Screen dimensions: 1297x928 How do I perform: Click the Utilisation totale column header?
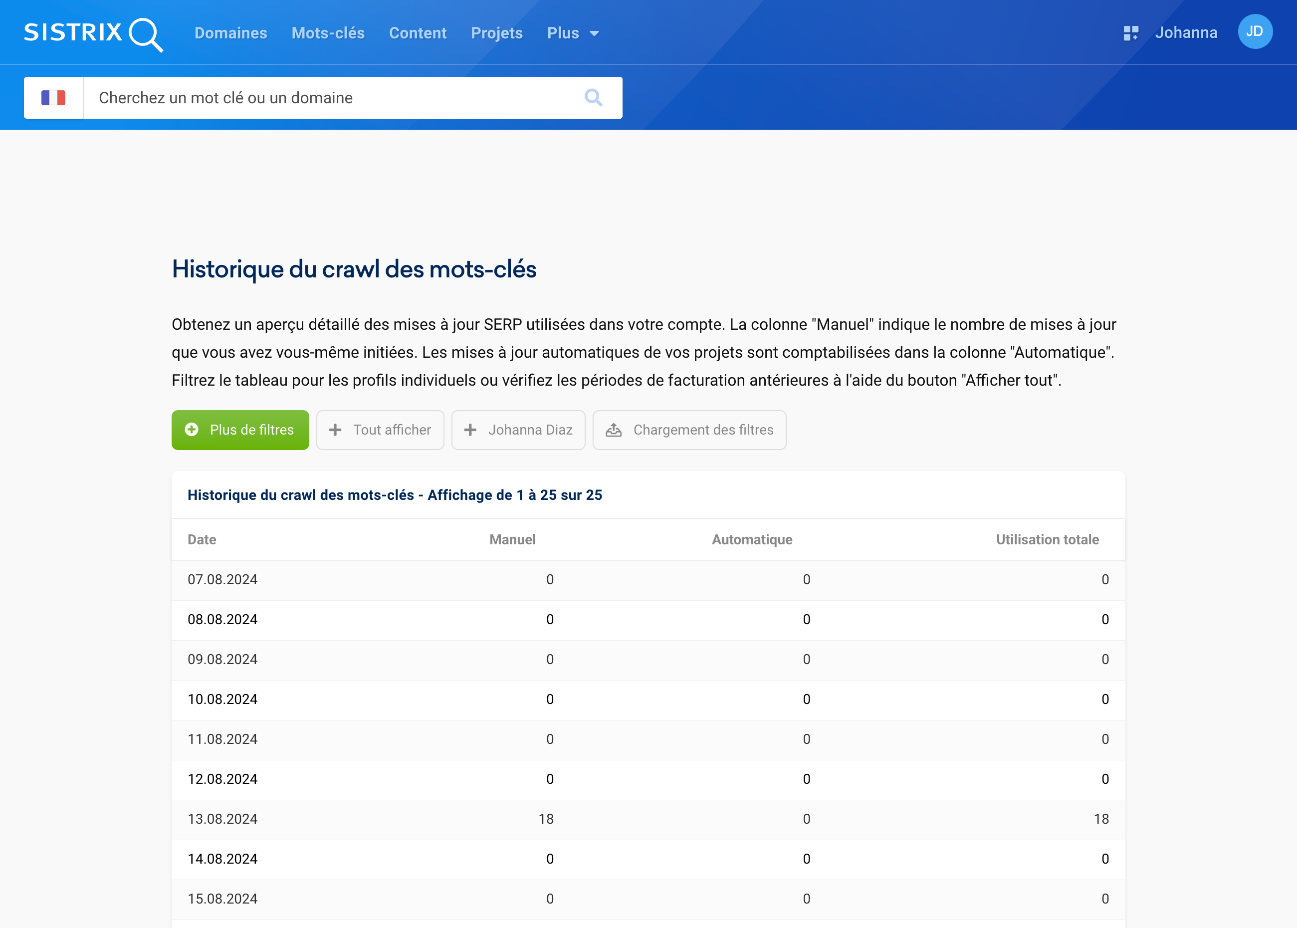pyautogui.click(x=1047, y=539)
